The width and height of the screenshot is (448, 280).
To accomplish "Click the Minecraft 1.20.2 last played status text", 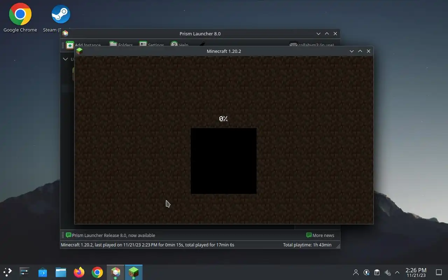I will coord(147,245).
